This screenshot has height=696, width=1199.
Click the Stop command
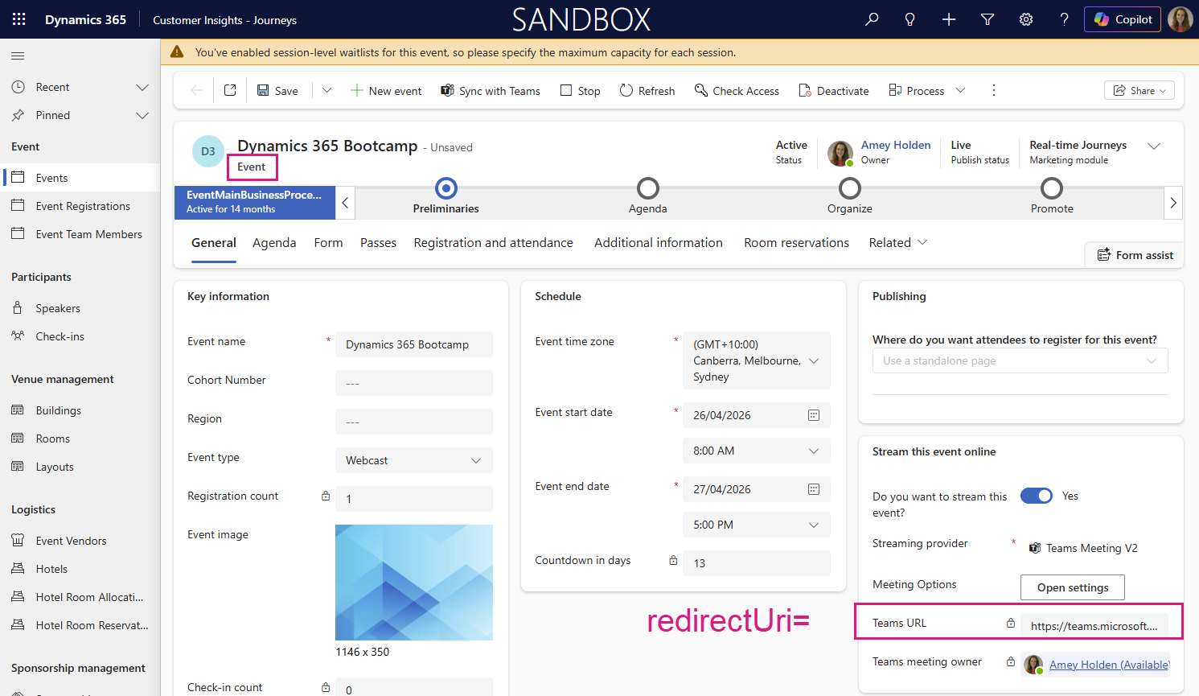pos(580,91)
